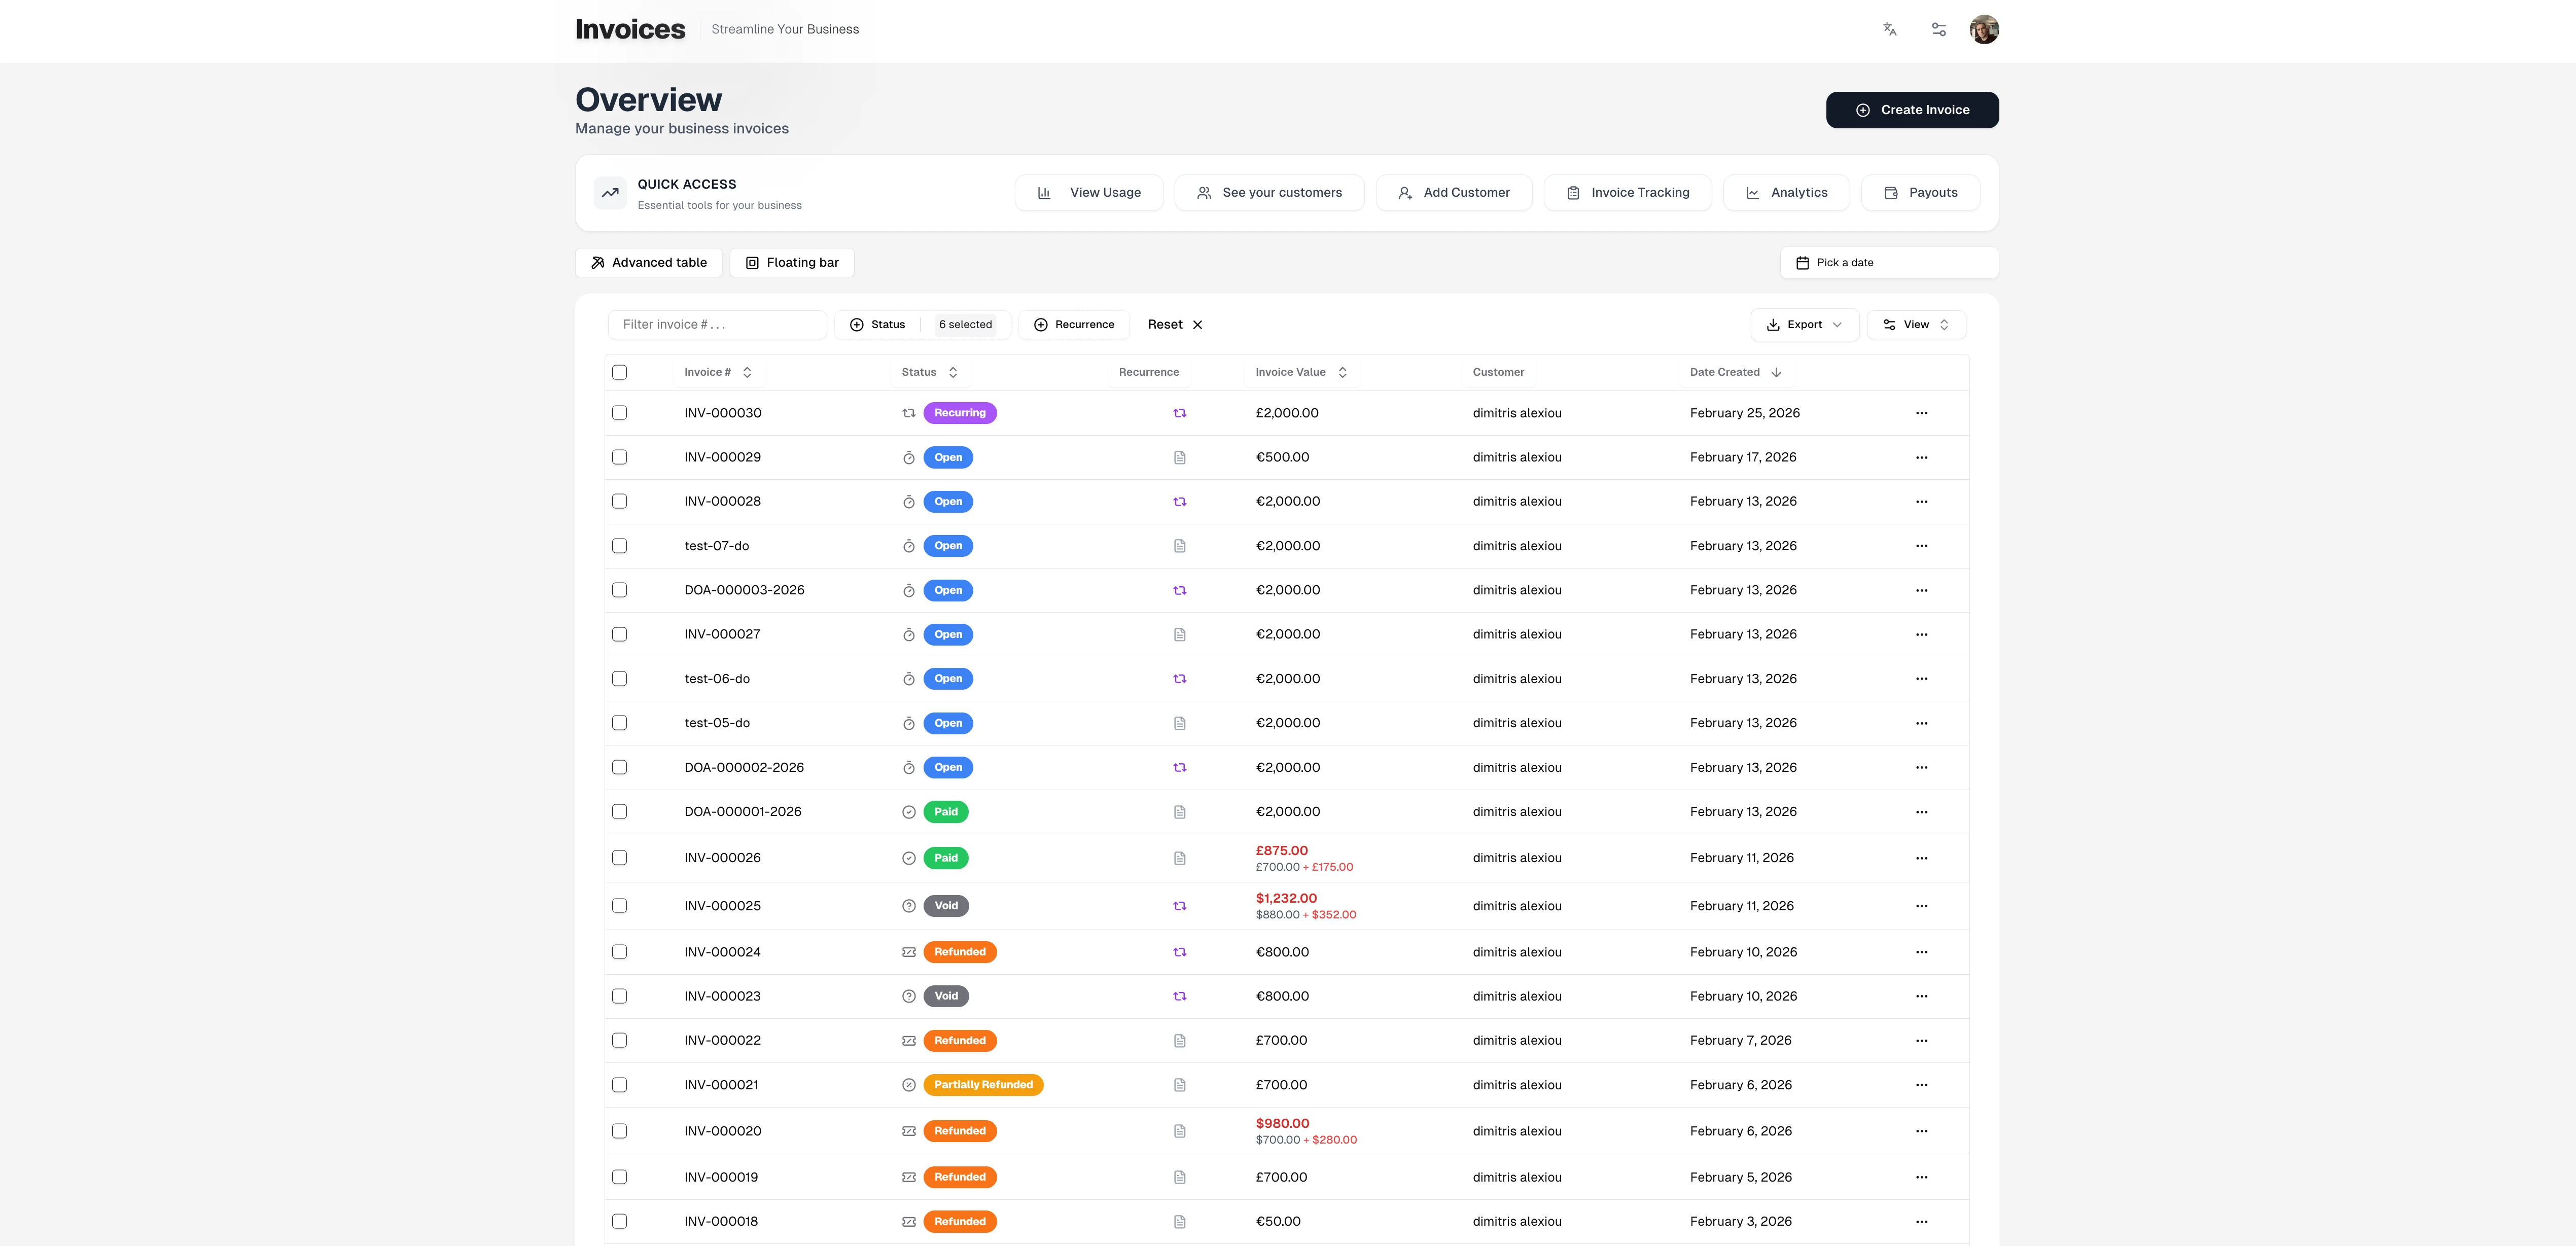Expand the Export dropdown
The height and width of the screenshot is (1246, 2576).
point(1803,324)
